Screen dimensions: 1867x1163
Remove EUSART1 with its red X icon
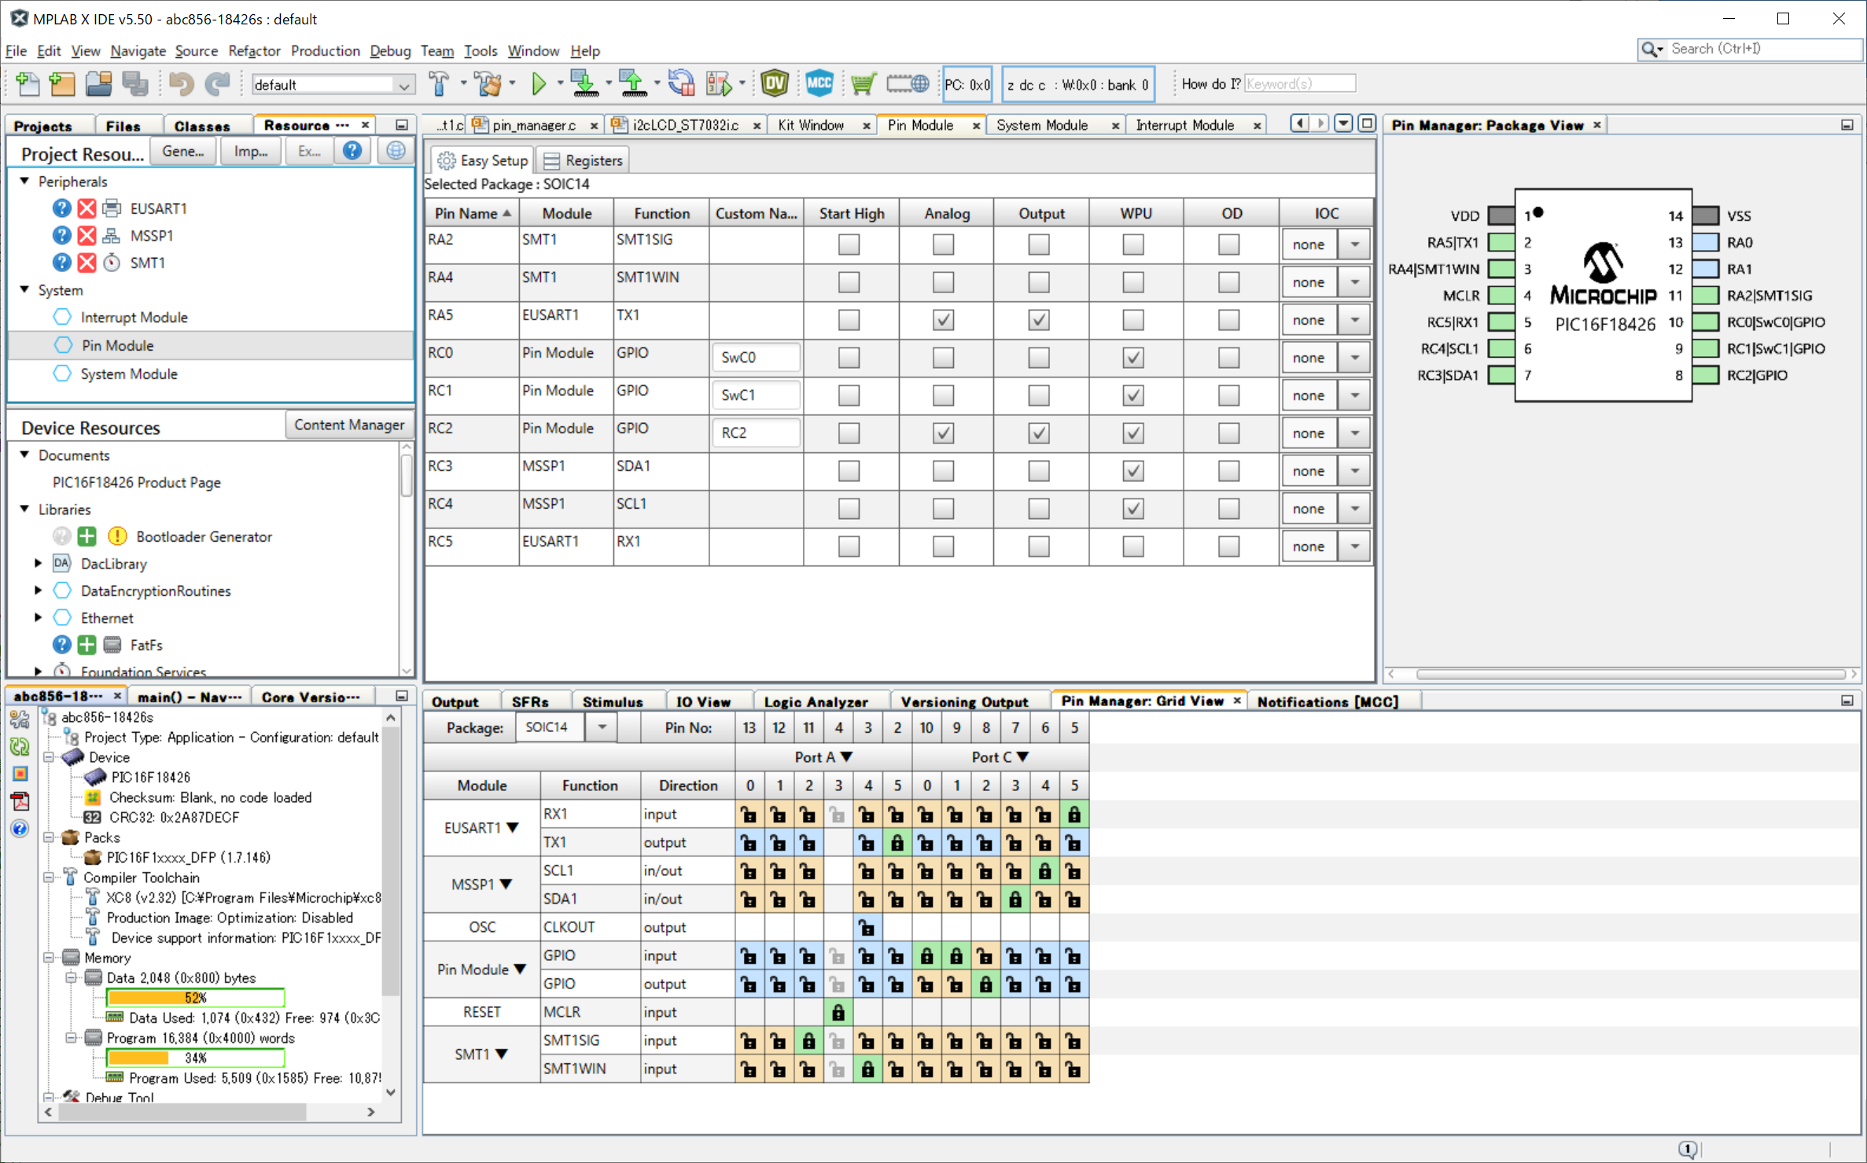coord(87,208)
